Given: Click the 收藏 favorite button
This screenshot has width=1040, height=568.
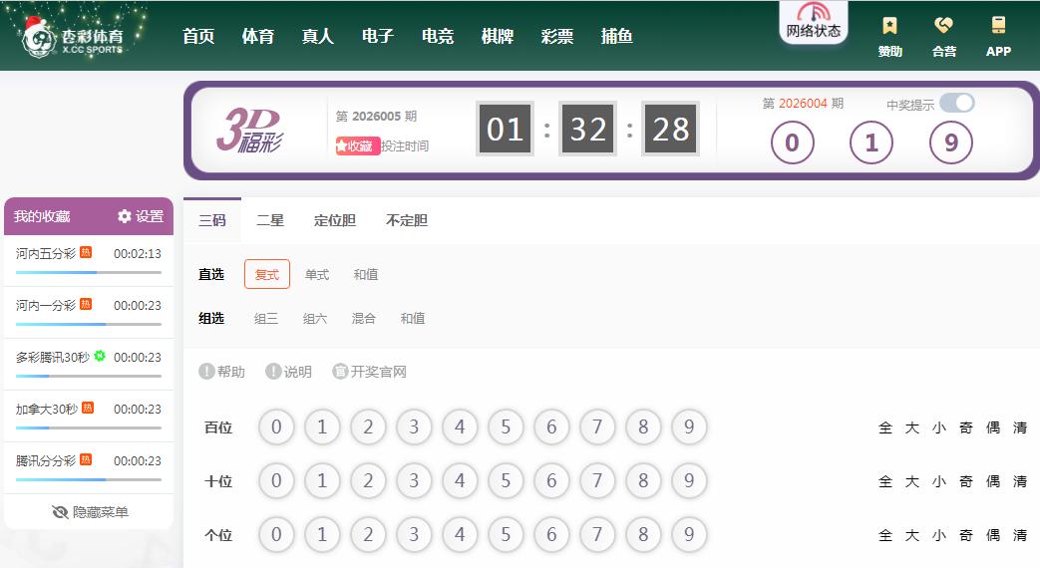Looking at the screenshot, I should tap(357, 146).
